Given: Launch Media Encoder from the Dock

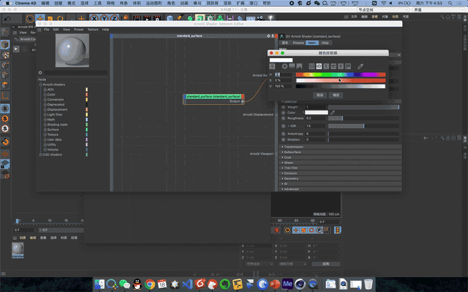Looking at the screenshot, I should [x=287, y=284].
